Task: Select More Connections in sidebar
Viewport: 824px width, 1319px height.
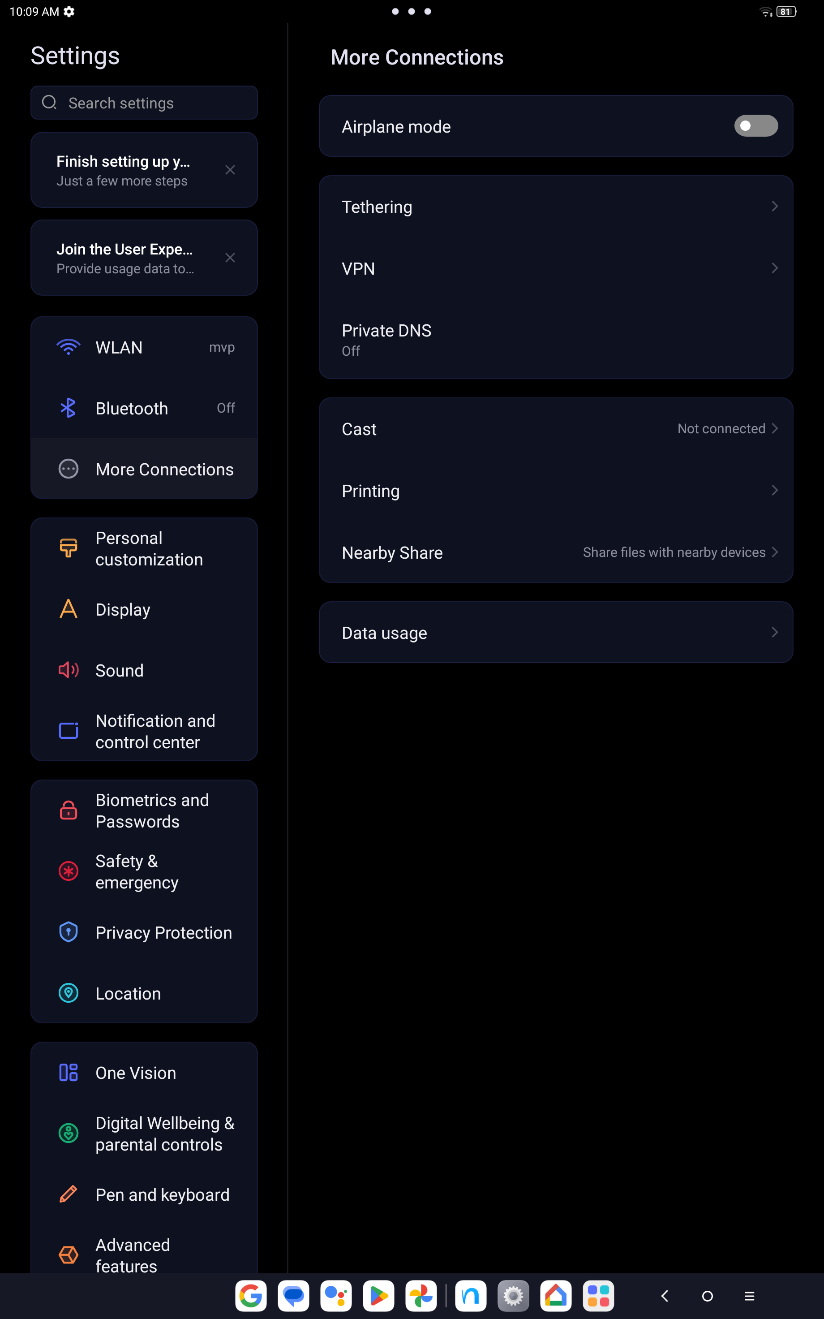Action: click(144, 469)
